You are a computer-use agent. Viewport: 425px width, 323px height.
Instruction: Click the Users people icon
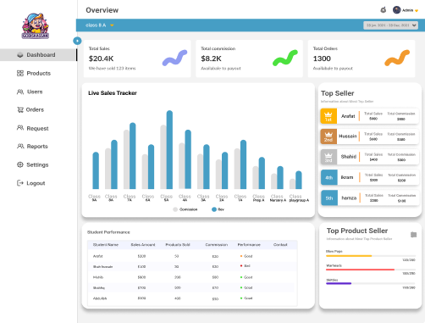tap(20, 92)
